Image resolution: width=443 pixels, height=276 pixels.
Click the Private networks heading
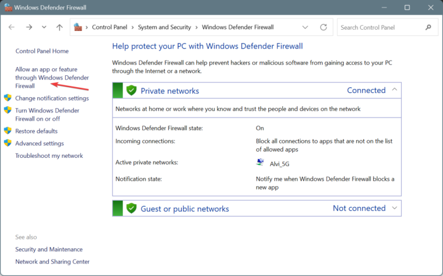pyautogui.click(x=170, y=91)
